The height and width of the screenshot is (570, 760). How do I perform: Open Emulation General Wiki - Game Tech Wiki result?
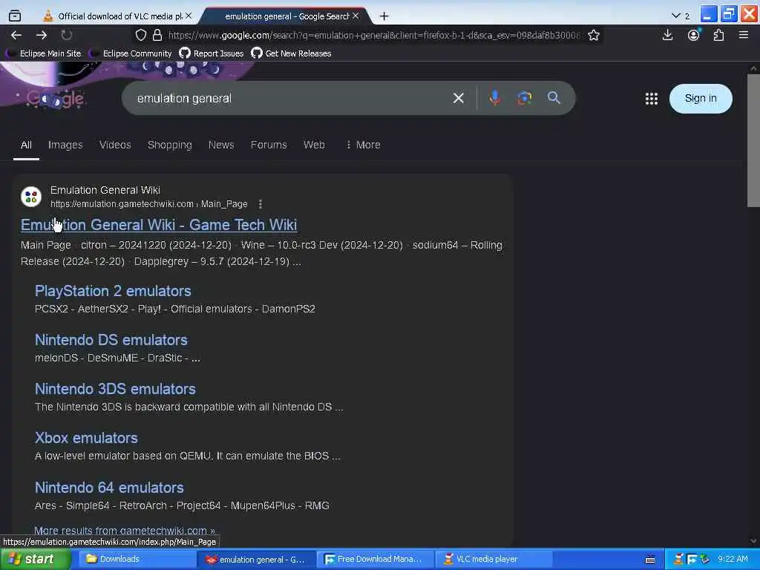159,225
